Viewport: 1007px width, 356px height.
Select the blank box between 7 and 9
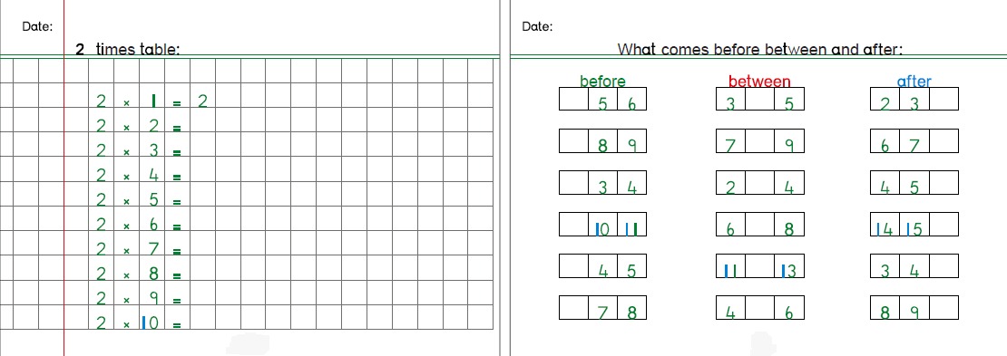tap(759, 140)
